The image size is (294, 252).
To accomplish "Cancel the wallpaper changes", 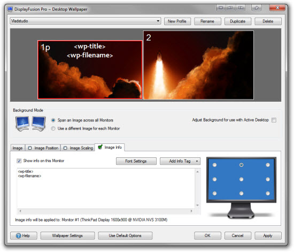I will point(237,235).
